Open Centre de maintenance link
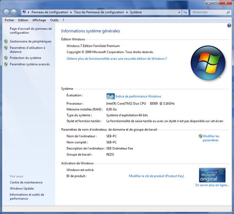Image resolution: width=234 pixels, height=214 pixels. (26, 182)
